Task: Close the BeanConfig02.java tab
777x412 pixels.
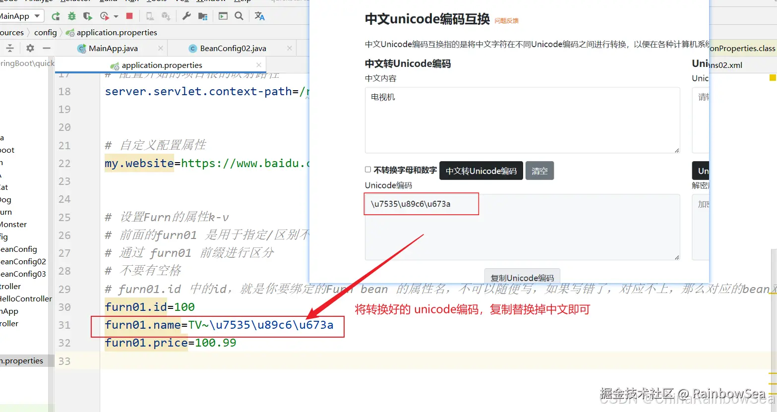Action: [290, 48]
